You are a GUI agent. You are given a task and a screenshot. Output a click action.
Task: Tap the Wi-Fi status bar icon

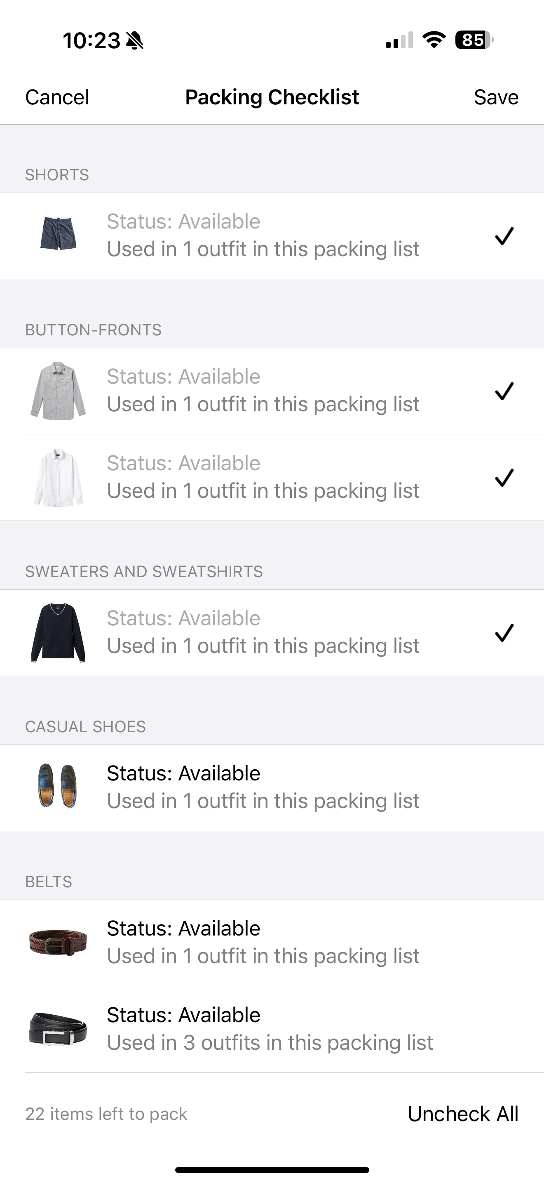434,40
